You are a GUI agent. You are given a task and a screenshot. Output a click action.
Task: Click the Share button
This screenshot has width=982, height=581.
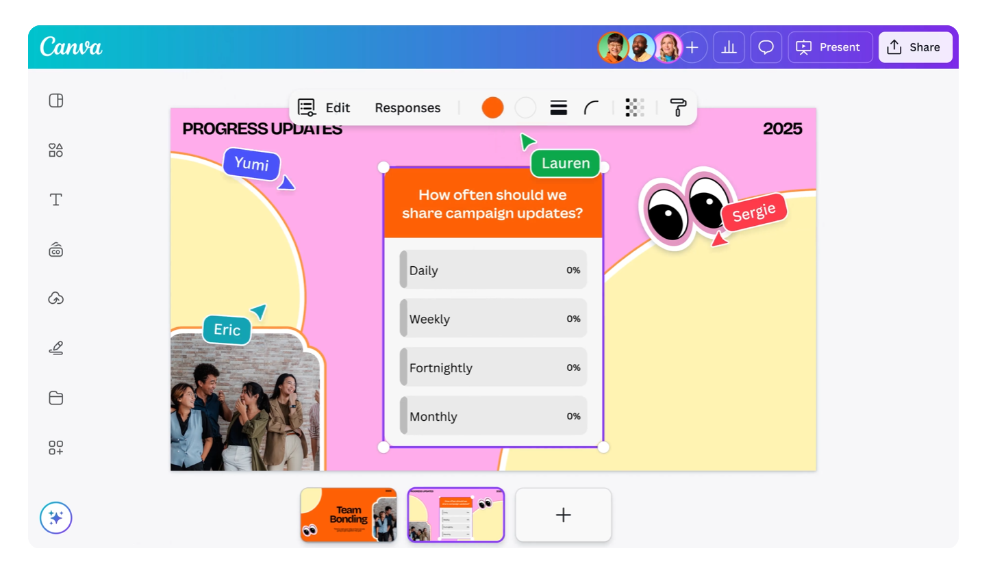click(x=915, y=47)
